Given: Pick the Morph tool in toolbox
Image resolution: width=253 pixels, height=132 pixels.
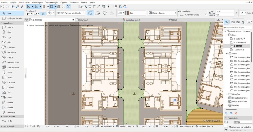Looking at the screenshot, I should 10,103.
